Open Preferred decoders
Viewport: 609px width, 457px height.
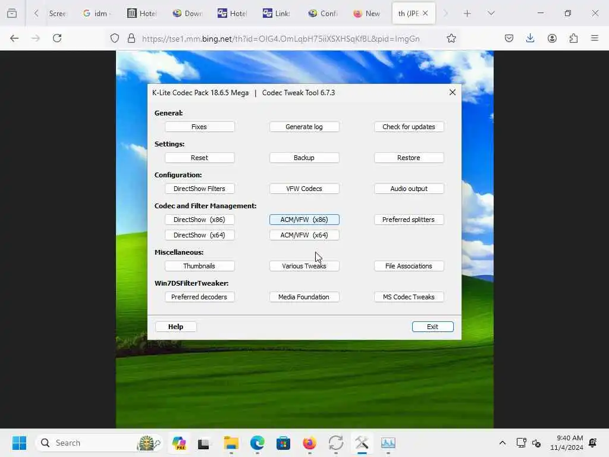coord(199,297)
